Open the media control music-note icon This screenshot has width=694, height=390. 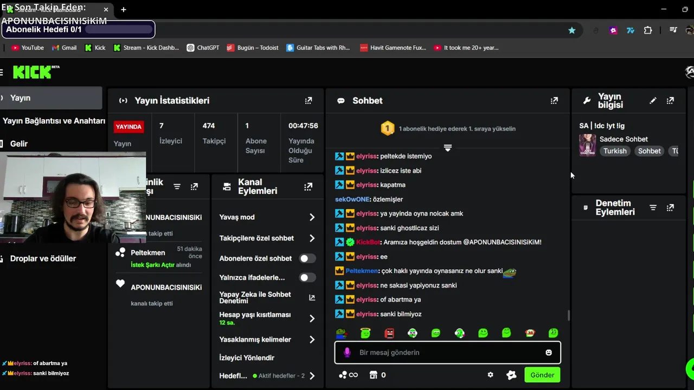pos(673,30)
